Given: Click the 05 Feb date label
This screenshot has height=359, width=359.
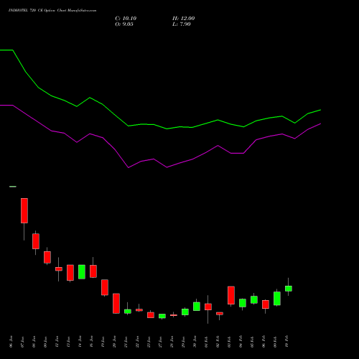Looking at the screenshot, I should click(252, 342).
